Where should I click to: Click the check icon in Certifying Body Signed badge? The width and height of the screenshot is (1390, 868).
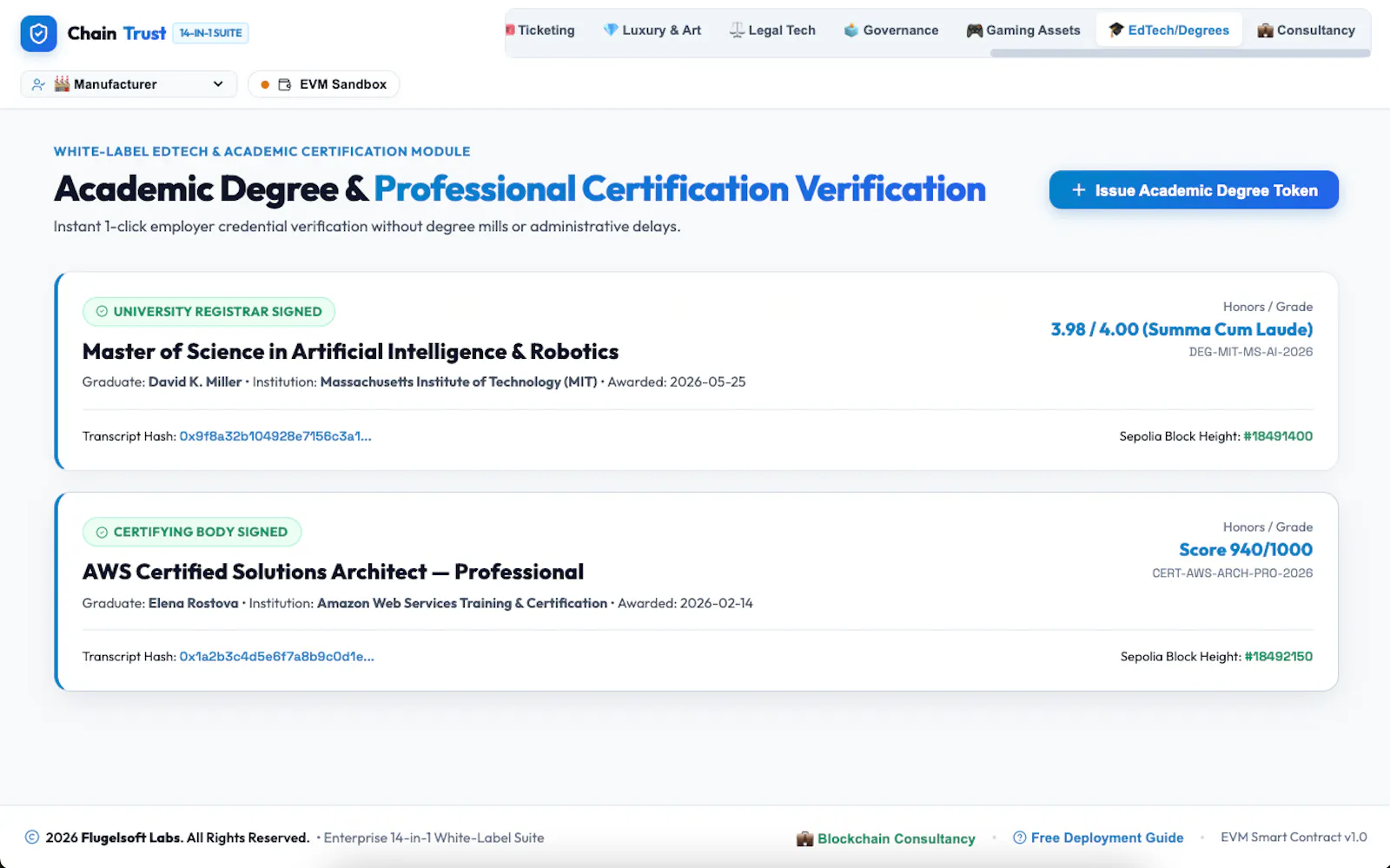pos(102,532)
